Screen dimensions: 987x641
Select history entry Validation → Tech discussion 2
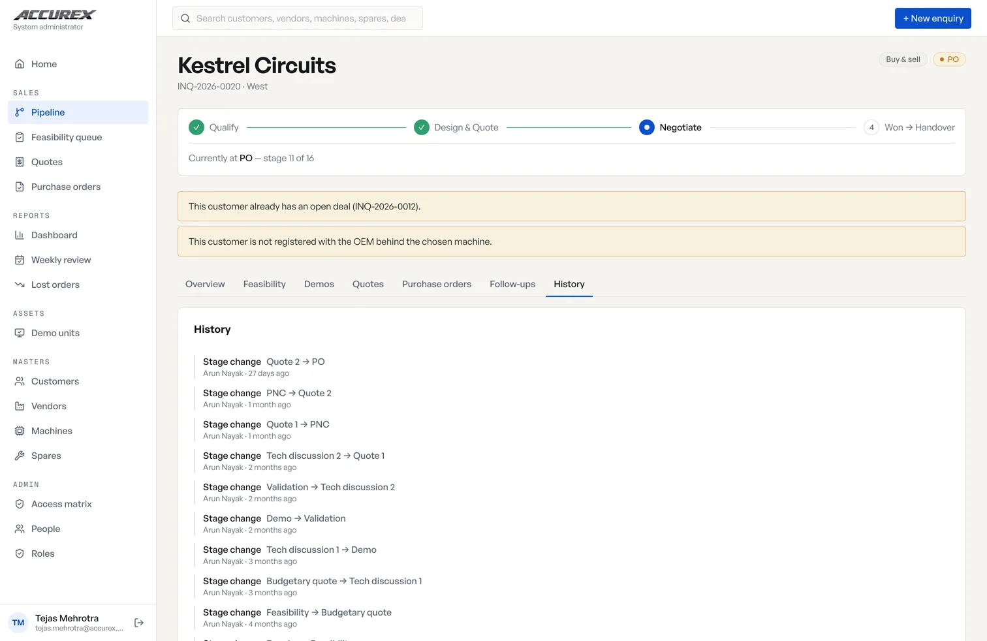pos(330,487)
